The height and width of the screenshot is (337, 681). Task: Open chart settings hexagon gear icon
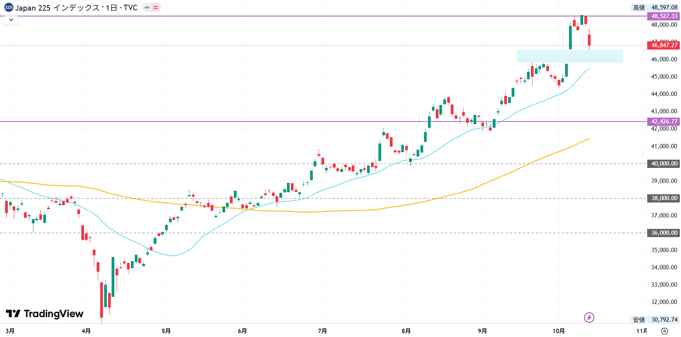(x=664, y=331)
